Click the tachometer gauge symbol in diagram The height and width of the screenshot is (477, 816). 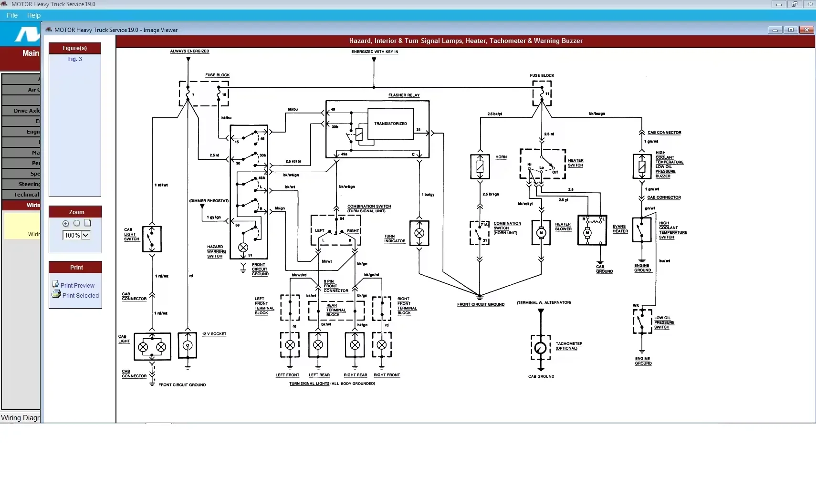click(x=541, y=348)
